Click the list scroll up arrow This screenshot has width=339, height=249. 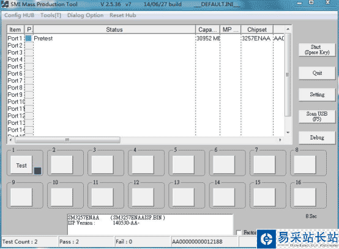tap(288, 29)
